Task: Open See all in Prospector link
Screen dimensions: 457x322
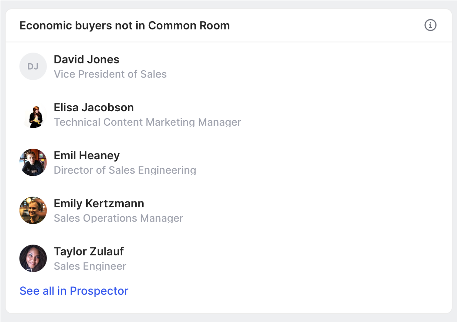Action: pyautogui.click(x=74, y=291)
